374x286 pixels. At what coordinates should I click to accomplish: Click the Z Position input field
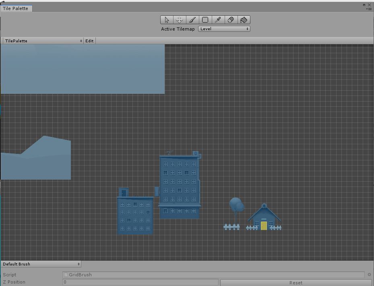[140, 282]
